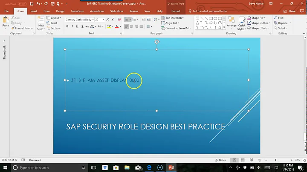Image resolution: width=307 pixels, height=172 pixels.
Task: Click the slide title SAP SECURITY ROLE DESIGN BEST PRACTICE
Action: [146, 126]
